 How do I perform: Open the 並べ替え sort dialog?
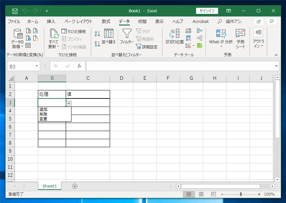(x=108, y=36)
